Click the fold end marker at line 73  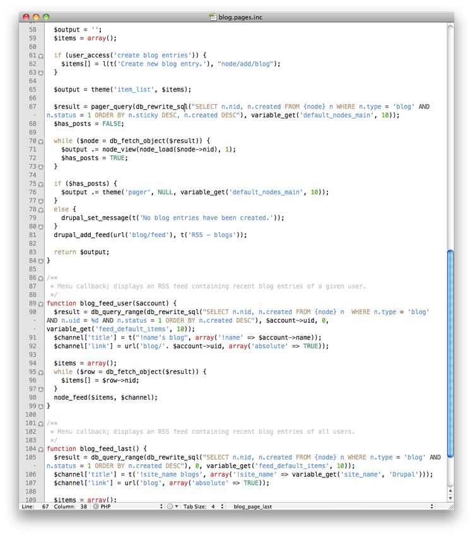(x=41, y=167)
